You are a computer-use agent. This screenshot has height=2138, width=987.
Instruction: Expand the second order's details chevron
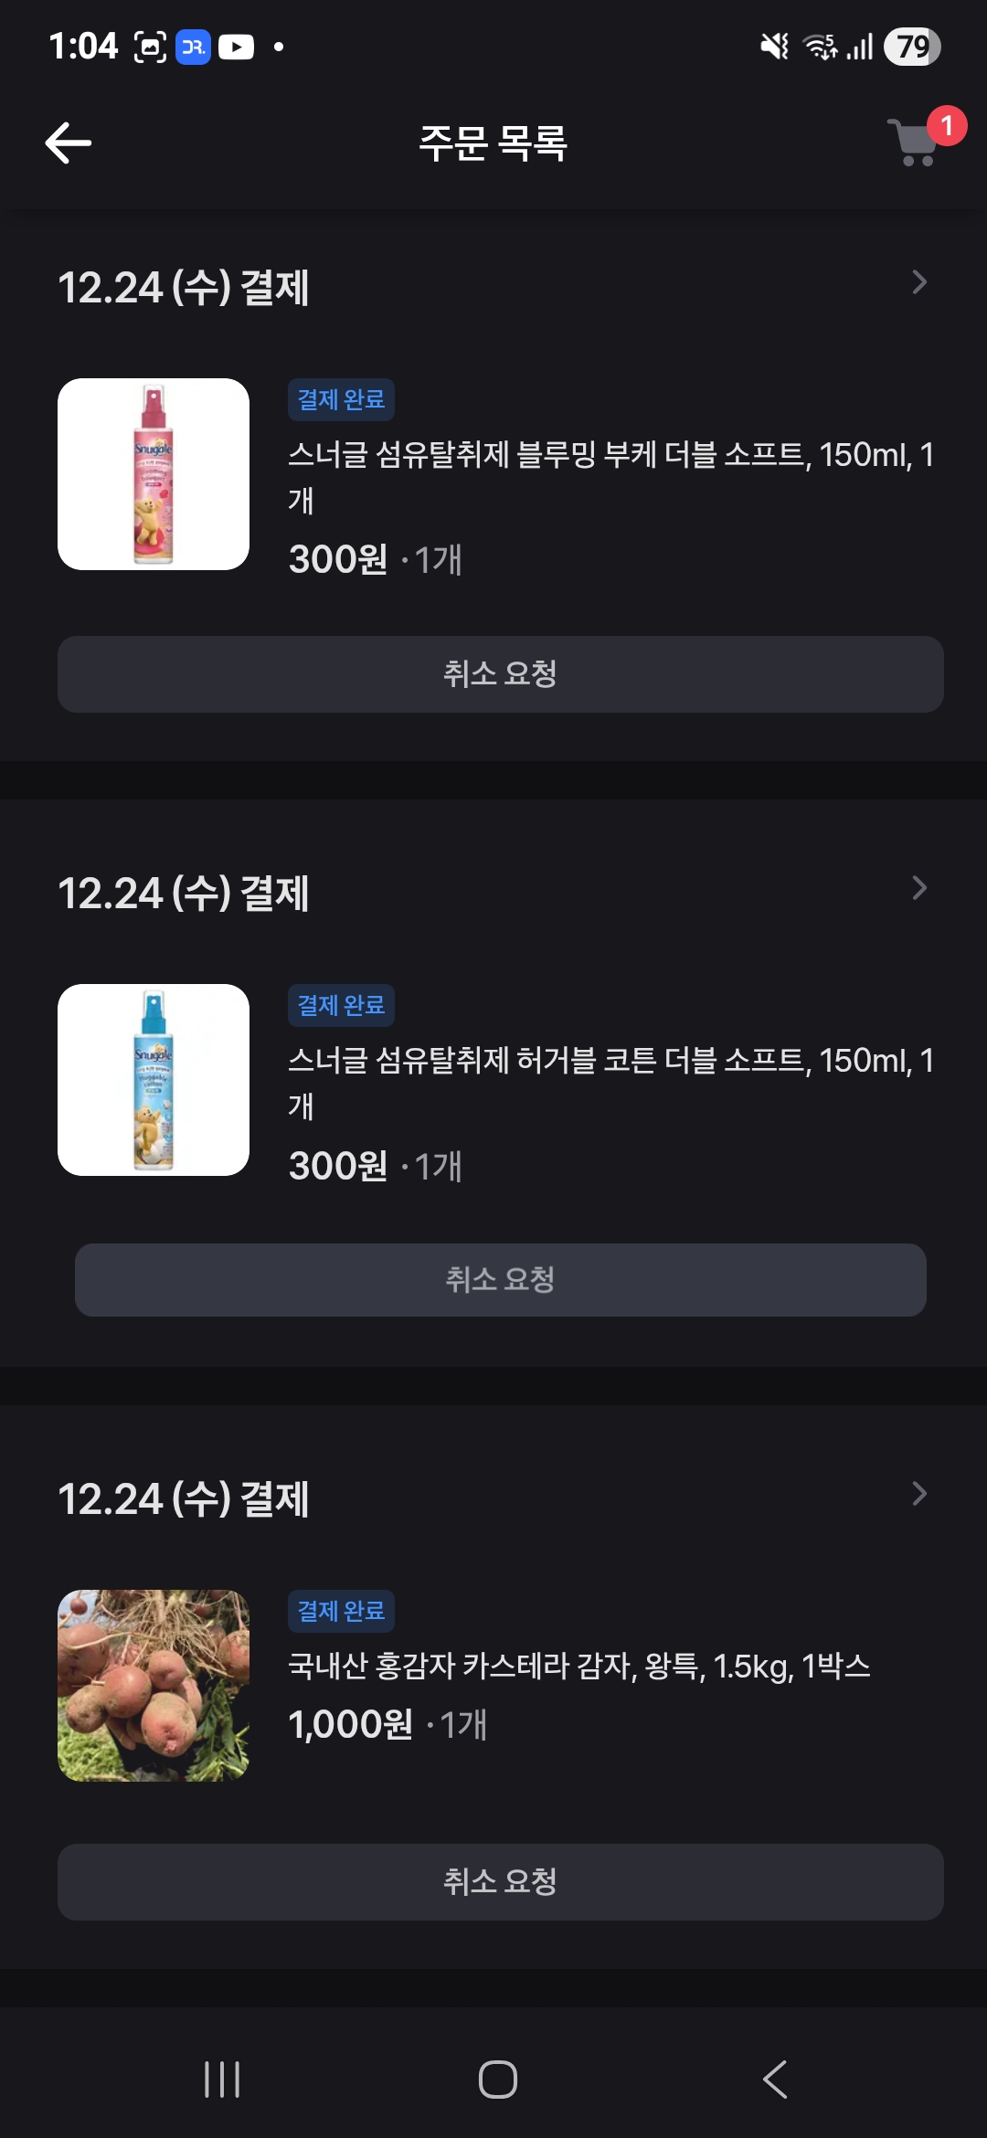(x=919, y=888)
